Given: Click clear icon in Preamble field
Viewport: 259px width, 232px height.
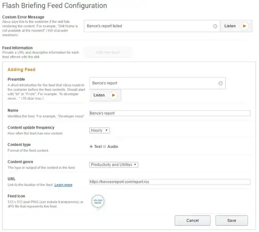Looking at the screenshot, I should [x=221, y=83].
